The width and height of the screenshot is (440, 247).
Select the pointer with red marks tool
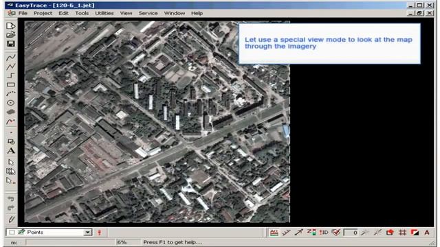(11, 181)
